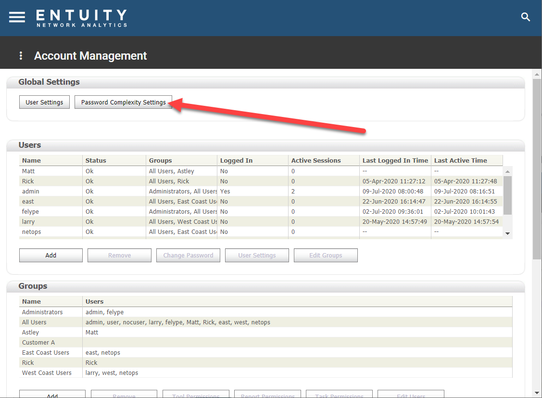Image resolution: width=542 pixels, height=398 pixels.
Task: Click page scrollbar up arrow
Action: (537, 74)
